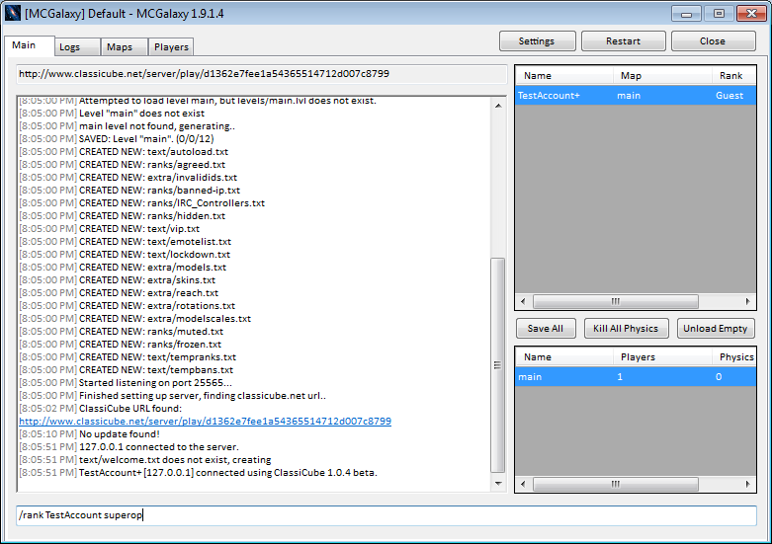This screenshot has height=544, width=772.
Task: Click the Save All button
Action: [546, 329]
